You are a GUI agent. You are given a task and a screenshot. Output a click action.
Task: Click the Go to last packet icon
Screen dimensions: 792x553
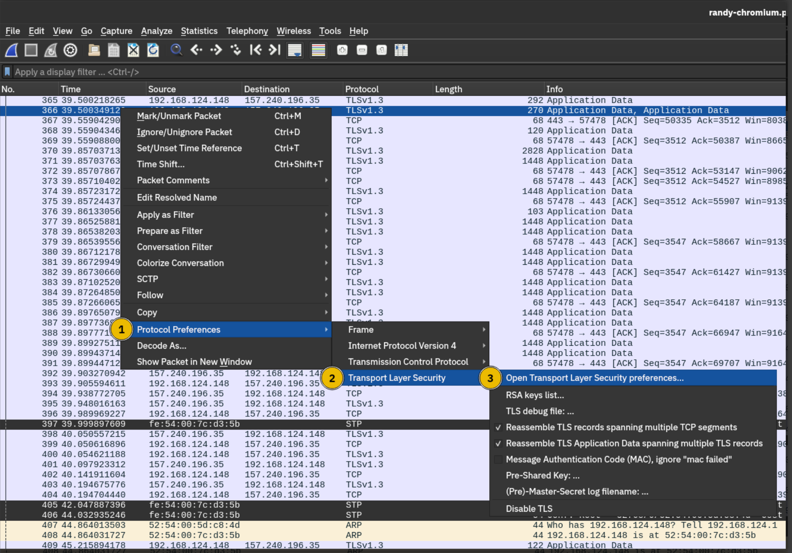click(275, 50)
